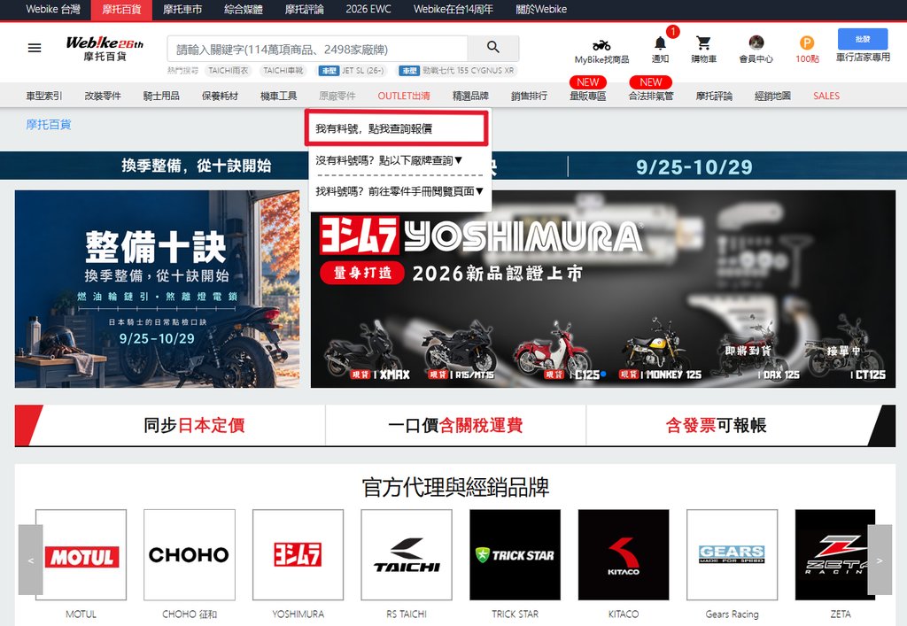Select hot search tag TAICHI雨衣
907x626 pixels.
pyautogui.click(x=229, y=71)
